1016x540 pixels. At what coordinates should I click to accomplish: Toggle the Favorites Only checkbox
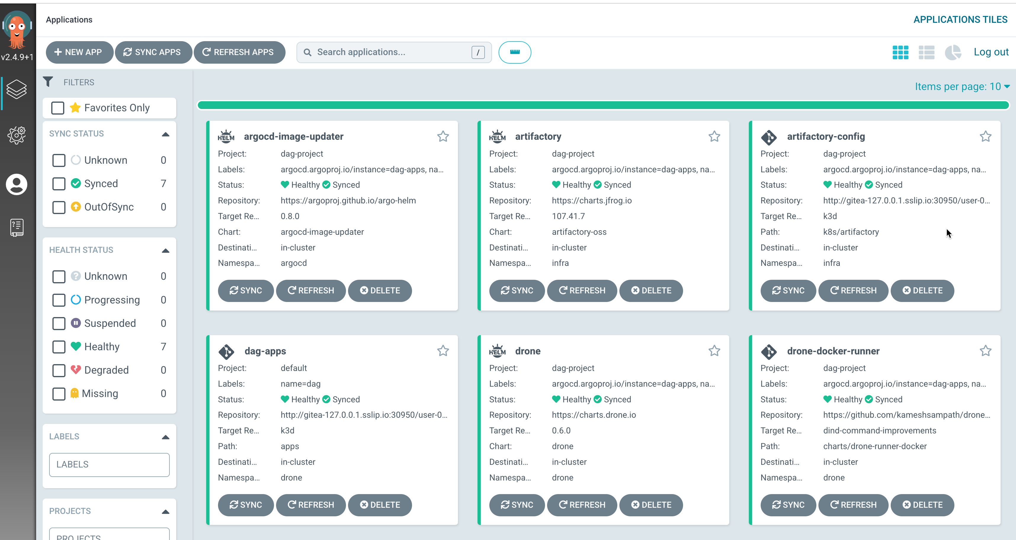point(59,107)
